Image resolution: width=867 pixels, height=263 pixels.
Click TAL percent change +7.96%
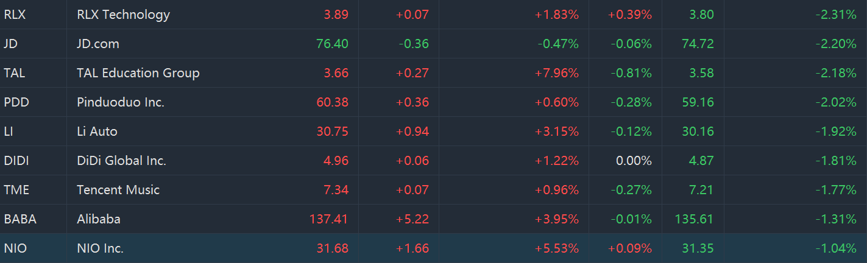557,73
